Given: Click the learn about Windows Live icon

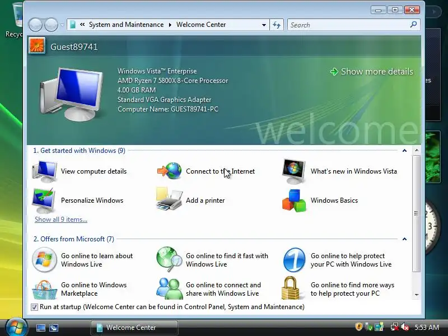Looking at the screenshot, I should 44,260.
